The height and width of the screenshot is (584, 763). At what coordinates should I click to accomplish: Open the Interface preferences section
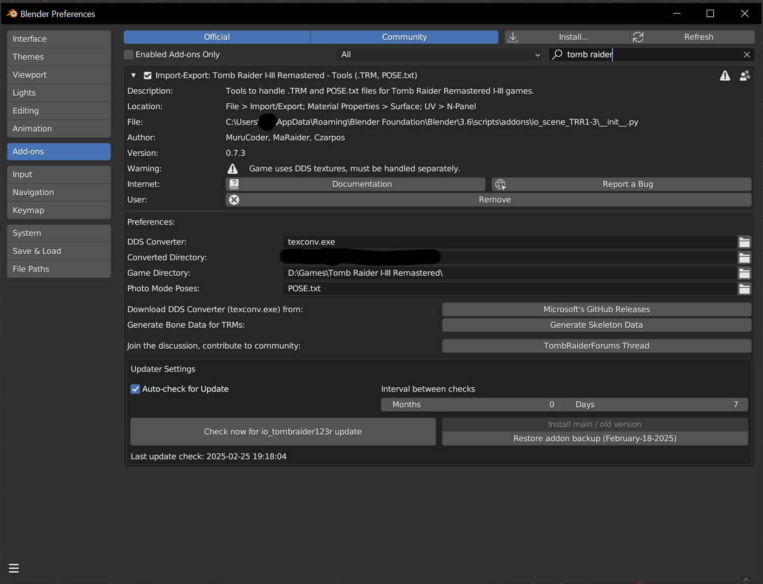pos(59,39)
